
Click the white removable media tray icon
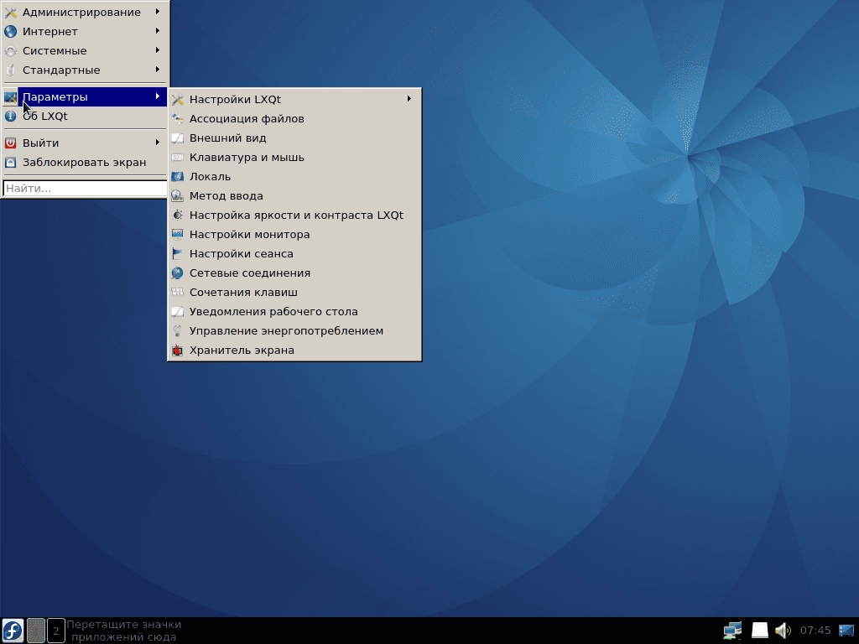coord(759,631)
